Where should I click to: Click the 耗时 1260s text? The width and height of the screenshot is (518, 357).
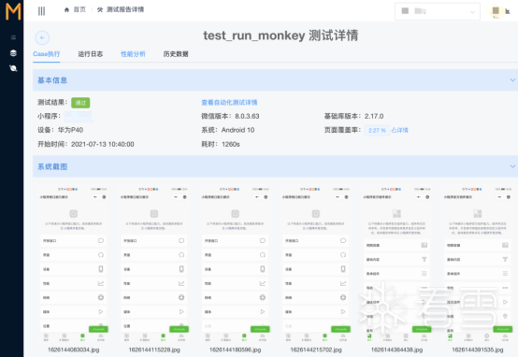coord(221,144)
